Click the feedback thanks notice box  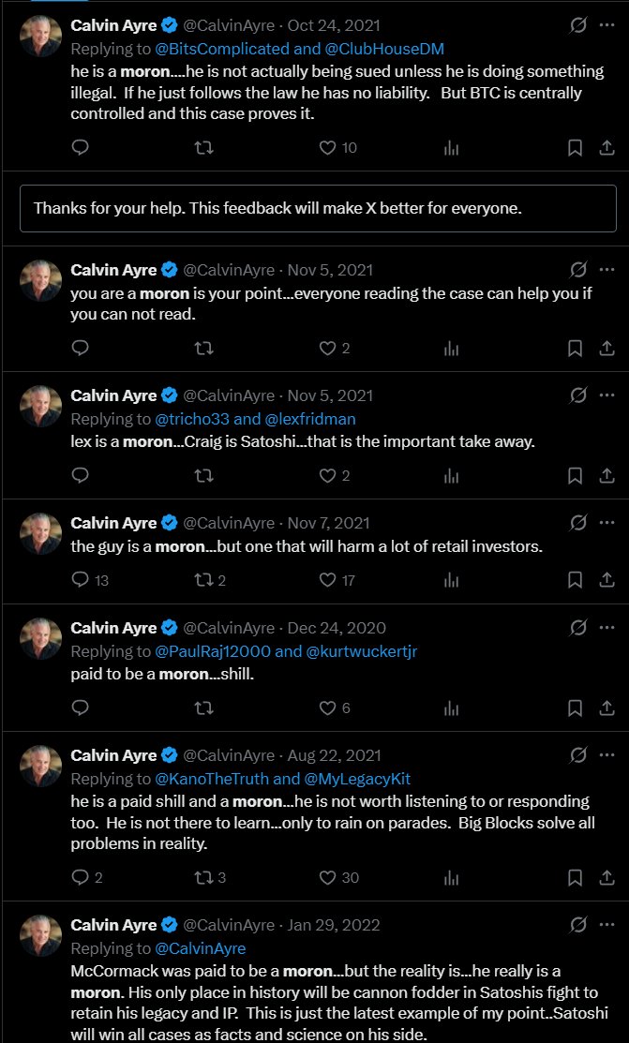click(318, 208)
